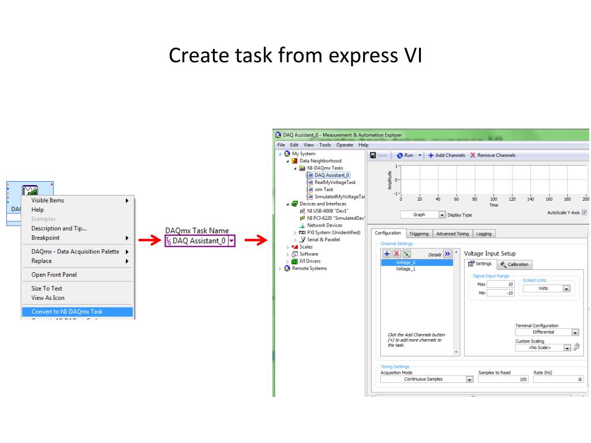
Task: Click NI PCI-6220 SimulatedDev device icon
Action: coord(302,218)
